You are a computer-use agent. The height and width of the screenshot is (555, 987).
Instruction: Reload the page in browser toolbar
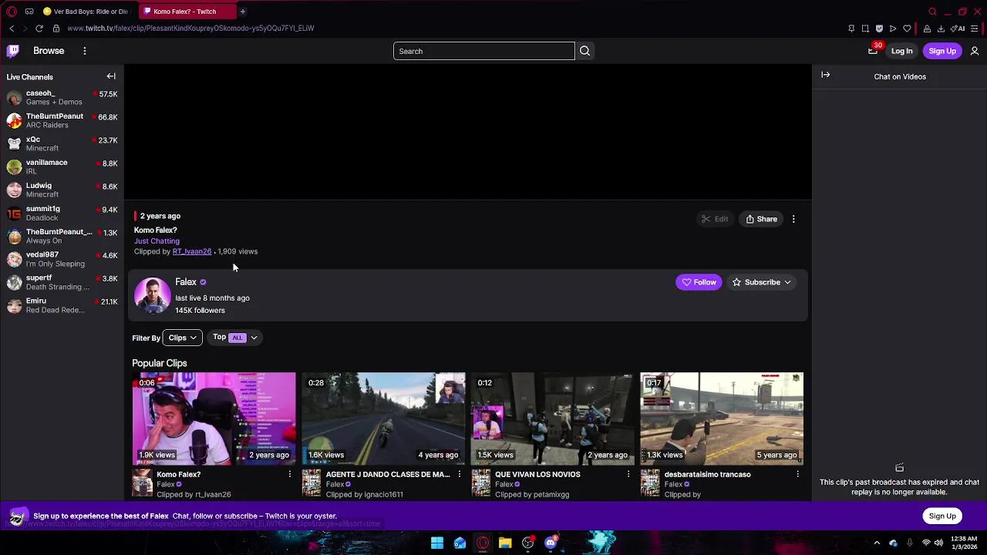tap(39, 29)
